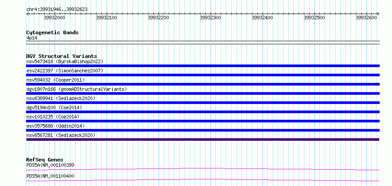Click the blue bar under nsv6389941
The height and width of the screenshot is (186, 392).
(203, 103)
